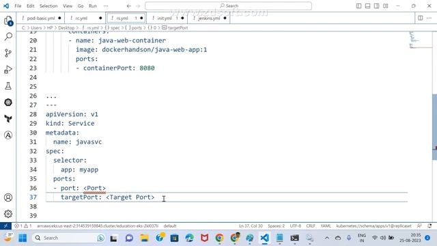Open the File menu
437x246 pixels.
click(18, 6)
